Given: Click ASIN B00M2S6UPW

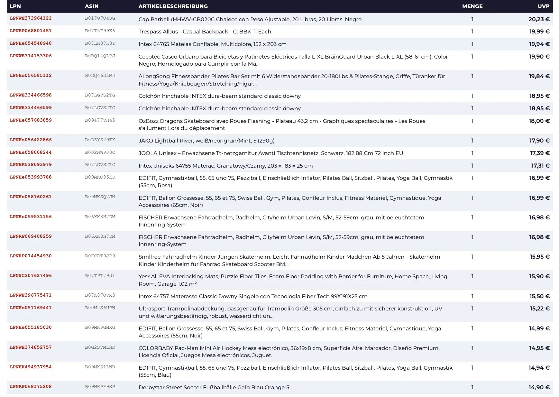Looking at the screenshot, I should click(100, 308).
